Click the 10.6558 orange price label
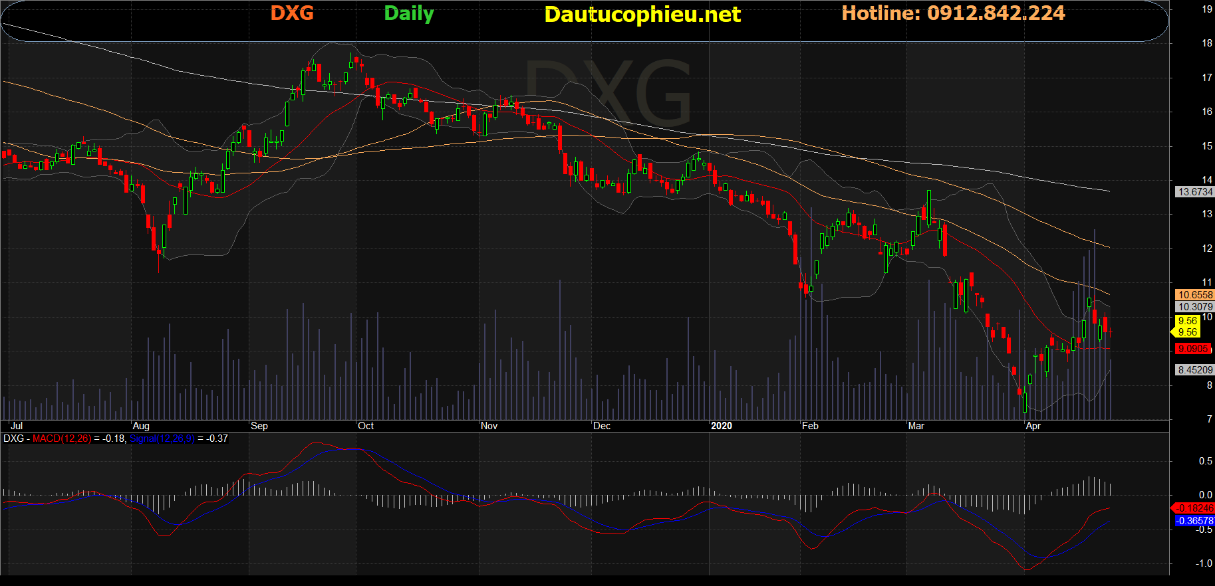Viewport: 1215px width, 586px height. pyautogui.click(x=1195, y=295)
